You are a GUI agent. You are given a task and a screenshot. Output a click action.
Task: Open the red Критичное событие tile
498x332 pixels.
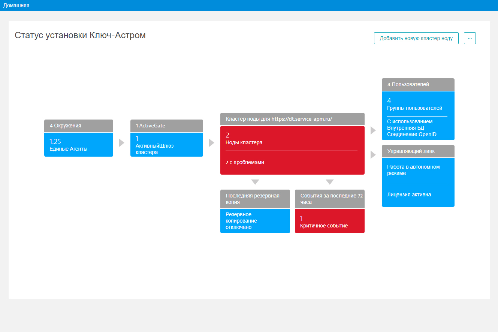click(329, 221)
